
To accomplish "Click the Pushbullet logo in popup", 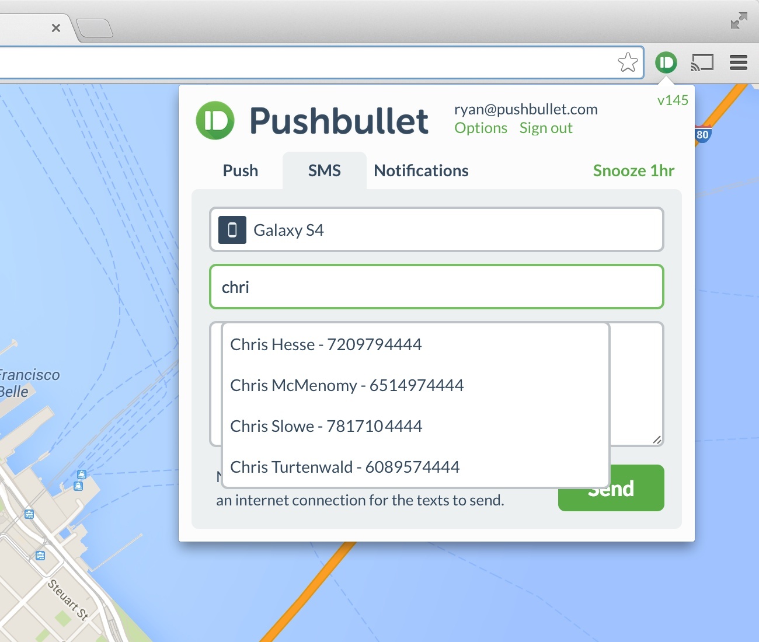I will (x=215, y=120).
